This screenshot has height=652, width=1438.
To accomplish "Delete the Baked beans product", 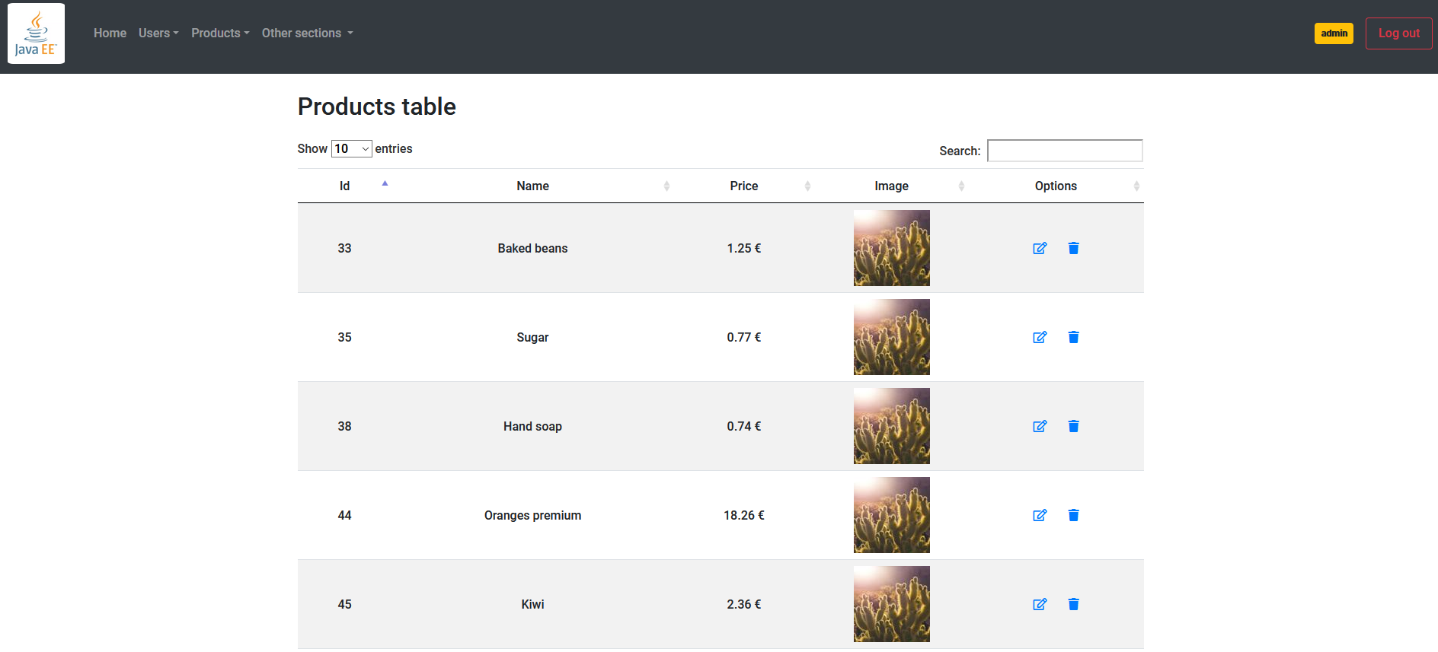I will (x=1073, y=248).
